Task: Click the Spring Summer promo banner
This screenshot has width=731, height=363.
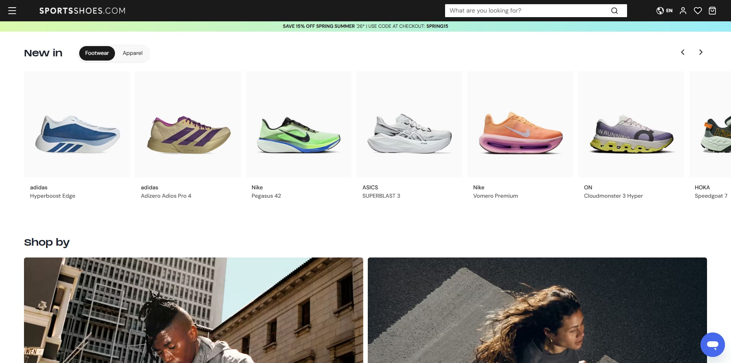Action: pyautogui.click(x=365, y=26)
